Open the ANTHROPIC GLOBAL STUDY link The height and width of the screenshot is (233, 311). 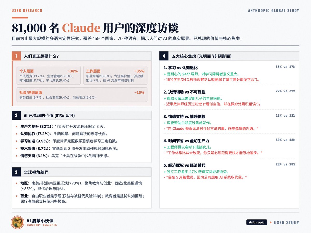273,11
